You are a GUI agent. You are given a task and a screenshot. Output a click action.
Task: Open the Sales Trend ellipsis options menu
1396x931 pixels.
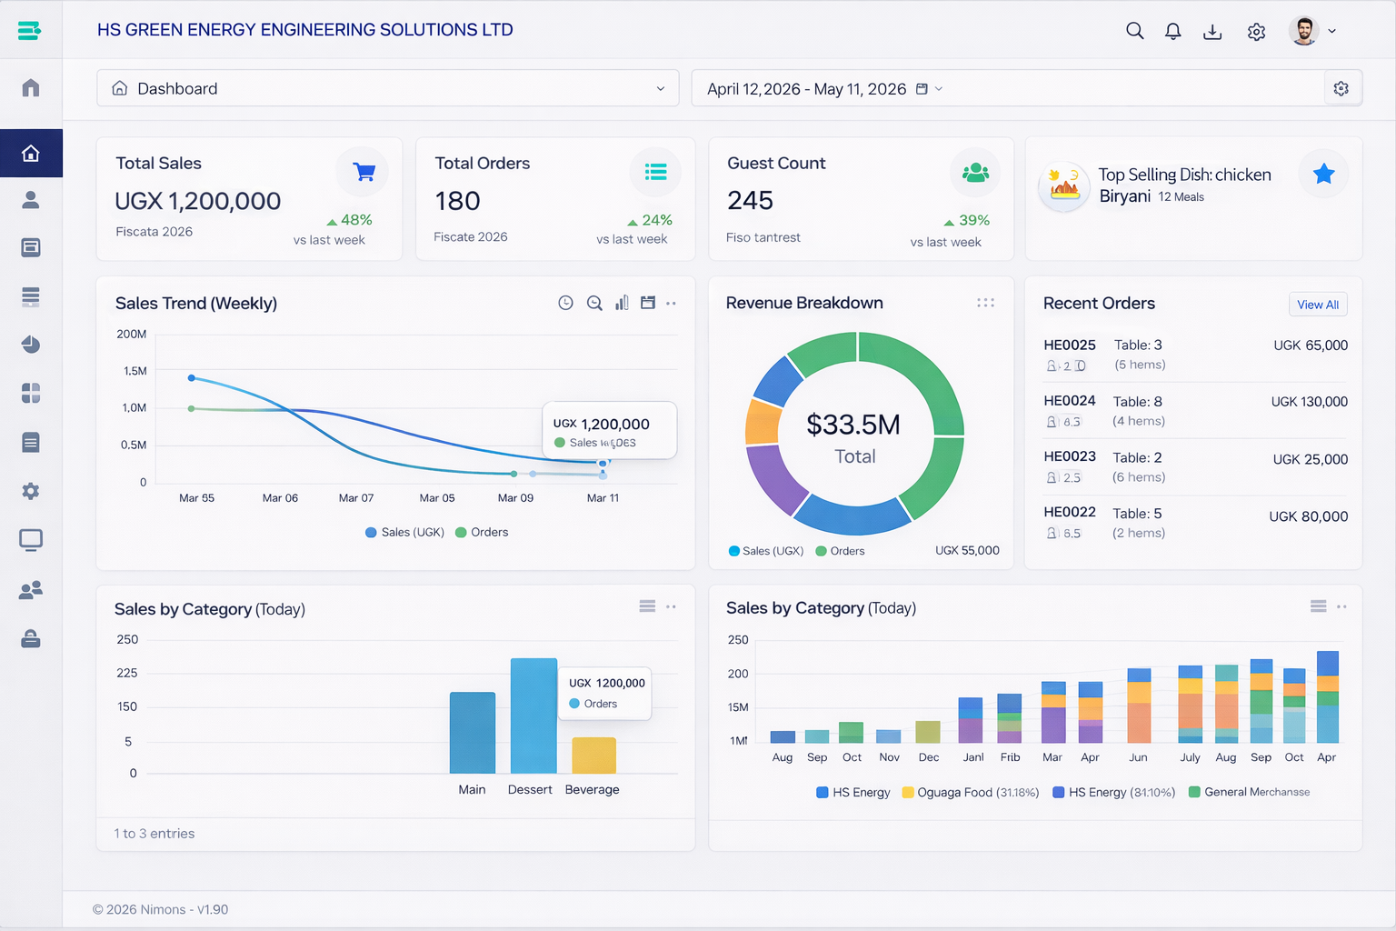(672, 303)
